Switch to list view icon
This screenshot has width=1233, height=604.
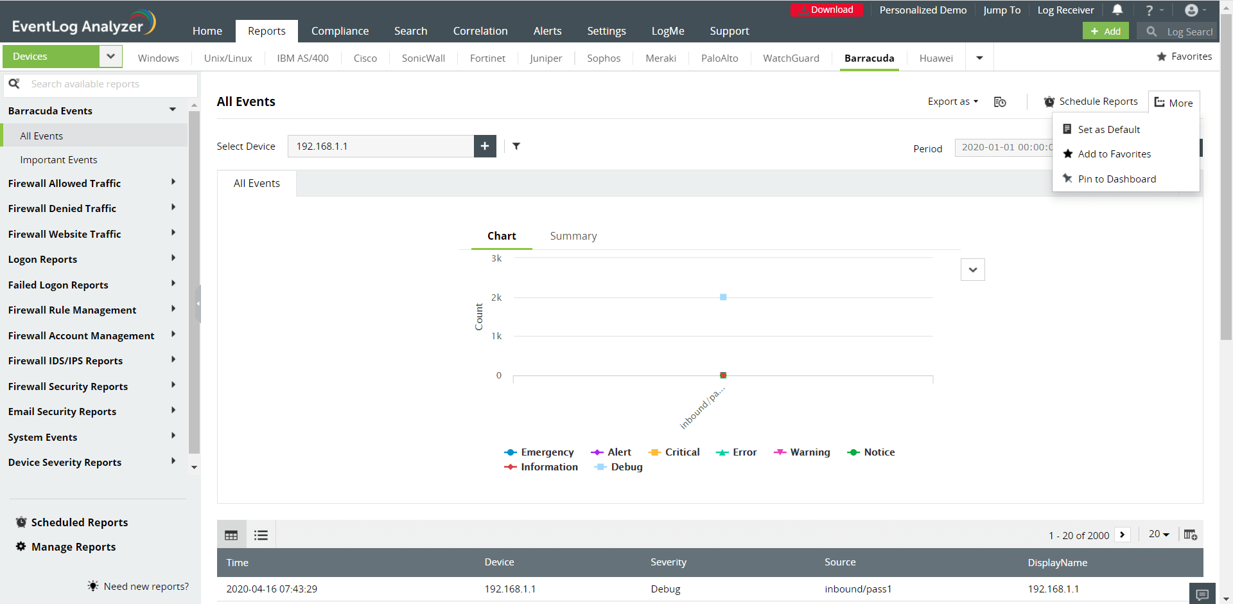coord(261,535)
